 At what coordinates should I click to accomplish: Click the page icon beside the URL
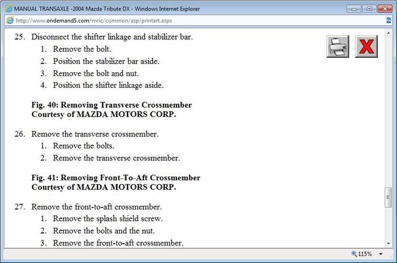point(10,20)
